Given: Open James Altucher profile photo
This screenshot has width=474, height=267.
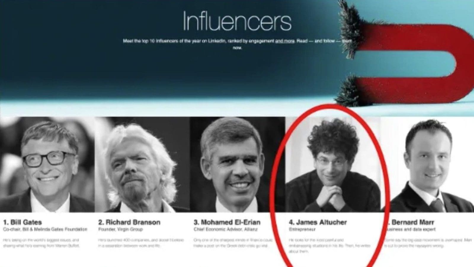Looking at the screenshot, I should coord(333,164).
